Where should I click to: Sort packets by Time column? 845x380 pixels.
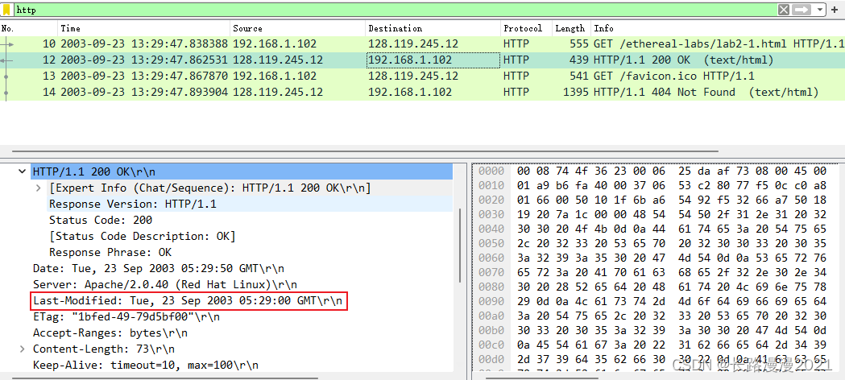144,28
